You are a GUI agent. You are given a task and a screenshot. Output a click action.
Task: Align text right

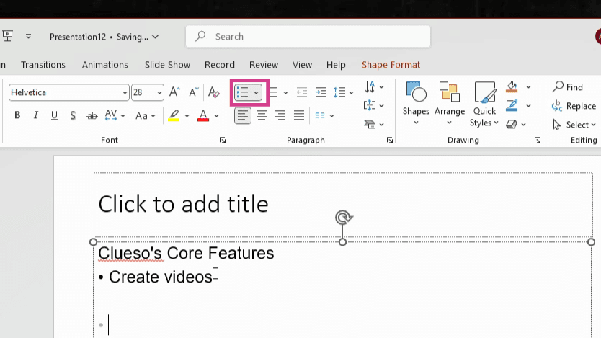(x=280, y=115)
